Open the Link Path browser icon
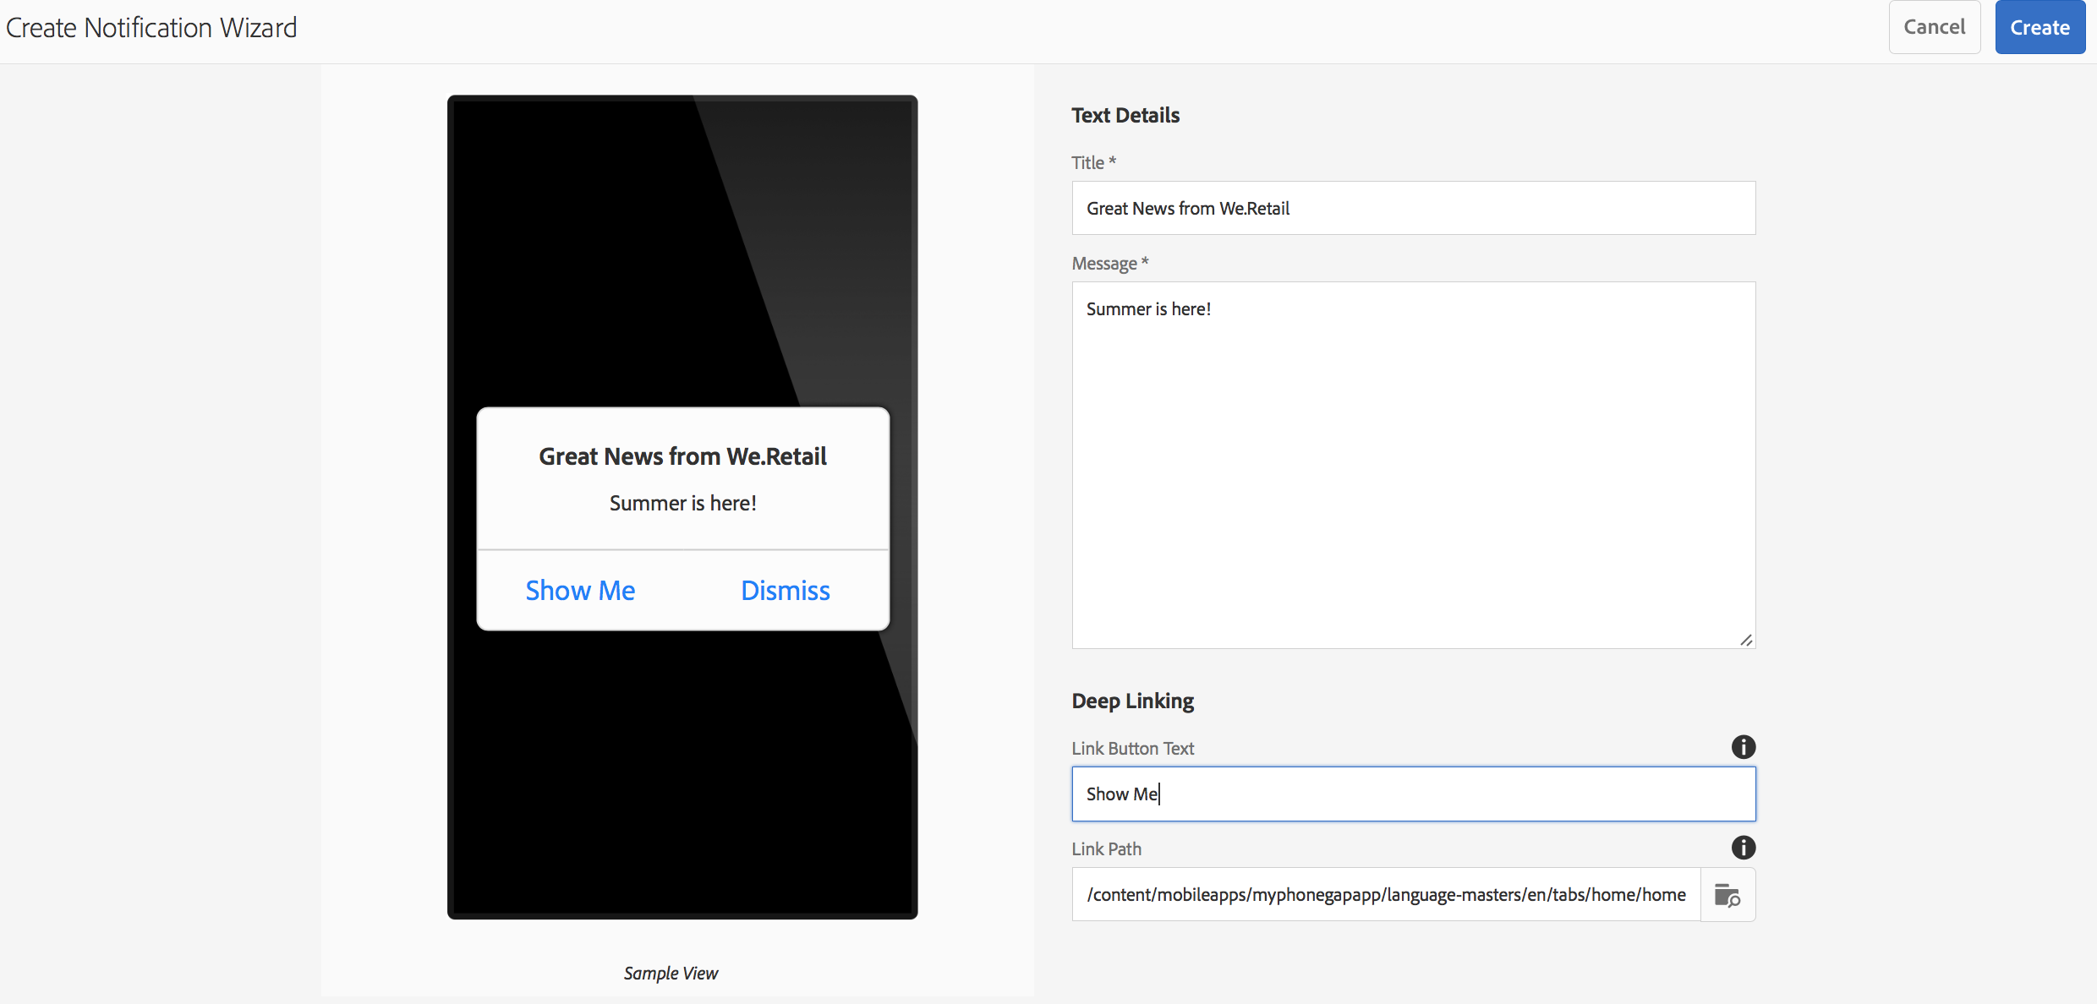This screenshot has width=2097, height=1004. click(x=1727, y=894)
